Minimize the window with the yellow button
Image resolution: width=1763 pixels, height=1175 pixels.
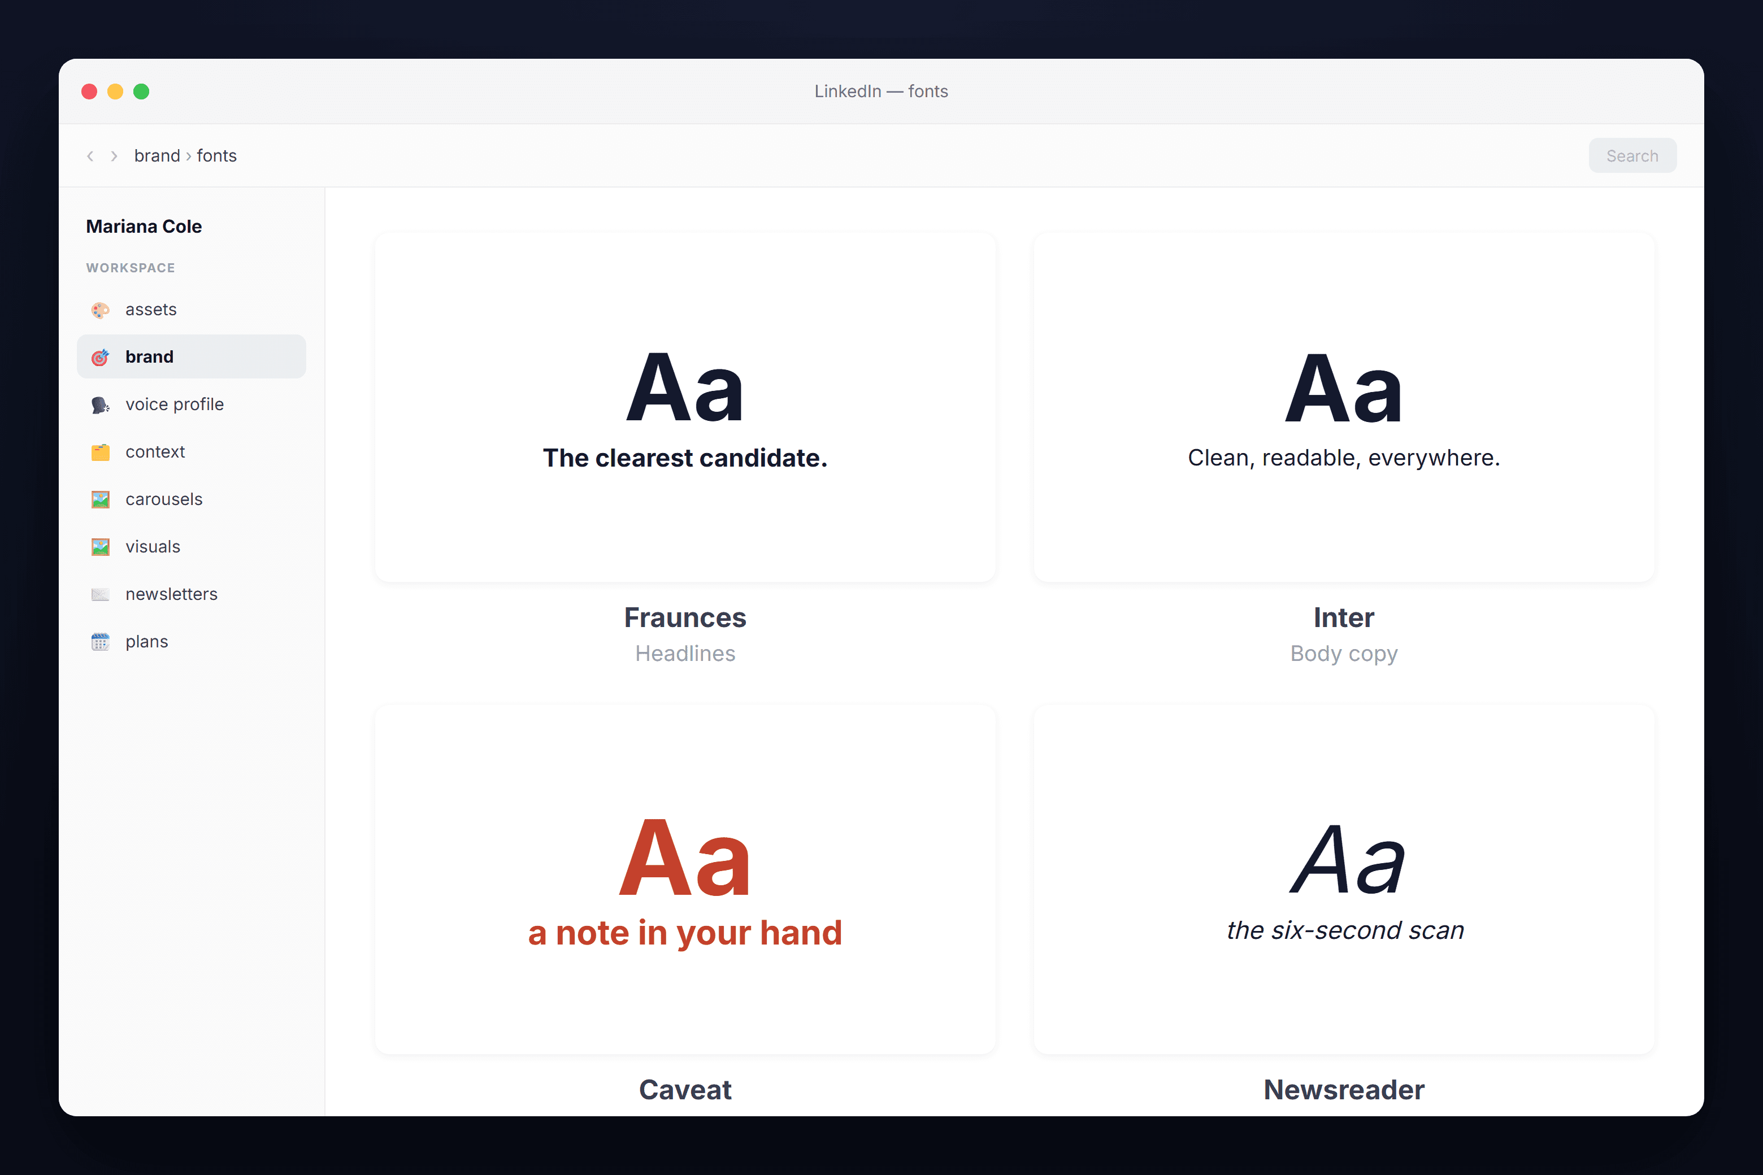(115, 92)
